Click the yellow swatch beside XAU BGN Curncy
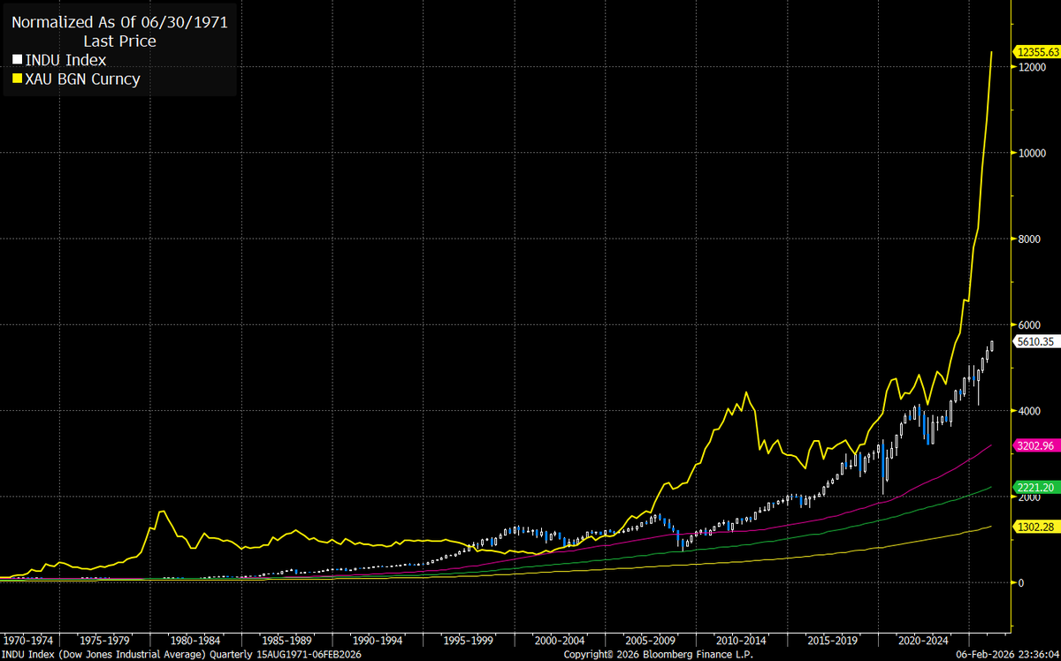This screenshot has width=1061, height=661. point(15,79)
